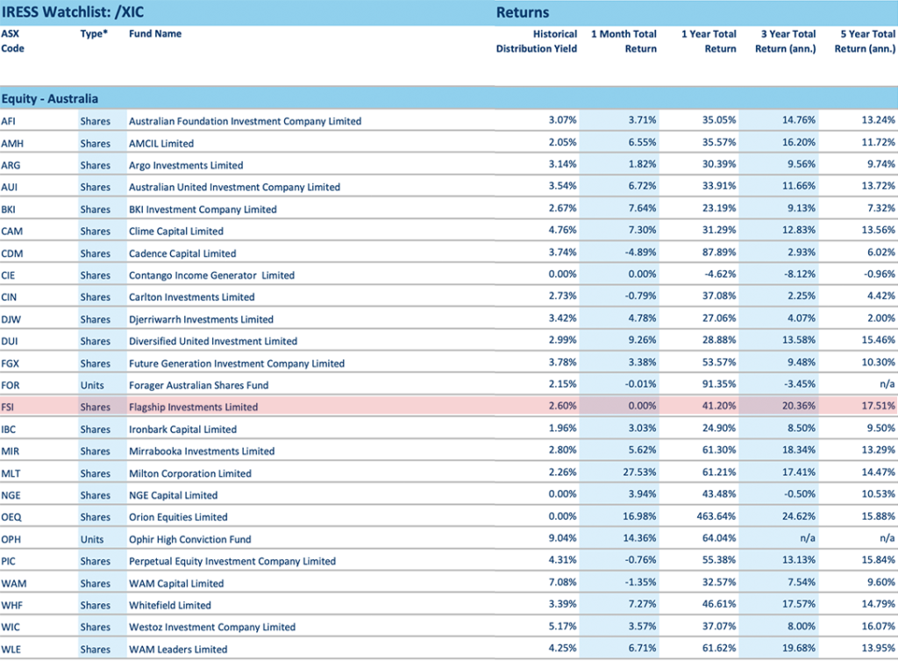Click PIC 5 year return '15.84%'

tap(879, 559)
